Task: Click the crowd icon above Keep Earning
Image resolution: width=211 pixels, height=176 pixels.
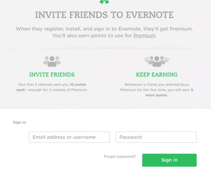Action: [x=157, y=61]
